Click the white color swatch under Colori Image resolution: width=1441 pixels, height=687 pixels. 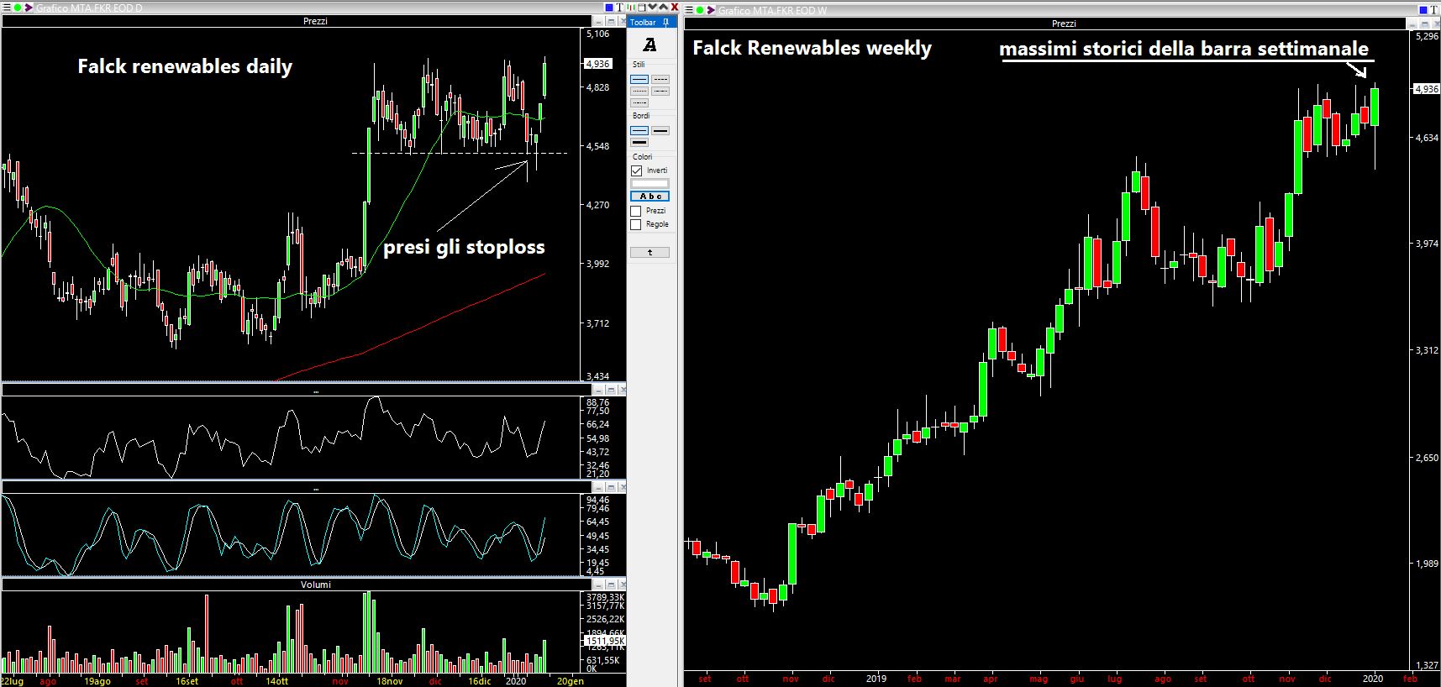[650, 183]
